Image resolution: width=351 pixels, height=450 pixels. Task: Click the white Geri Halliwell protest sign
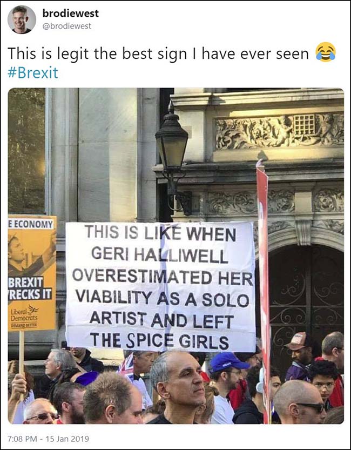tap(160, 286)
